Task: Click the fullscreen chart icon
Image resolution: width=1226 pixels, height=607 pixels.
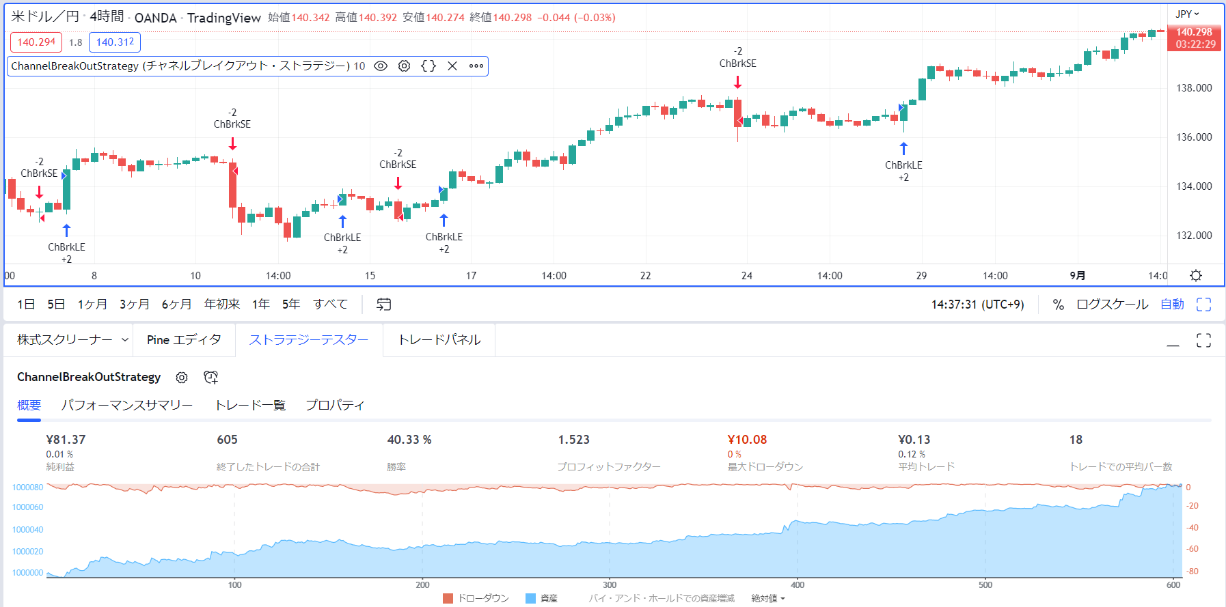Action: tap(1203, 305)
